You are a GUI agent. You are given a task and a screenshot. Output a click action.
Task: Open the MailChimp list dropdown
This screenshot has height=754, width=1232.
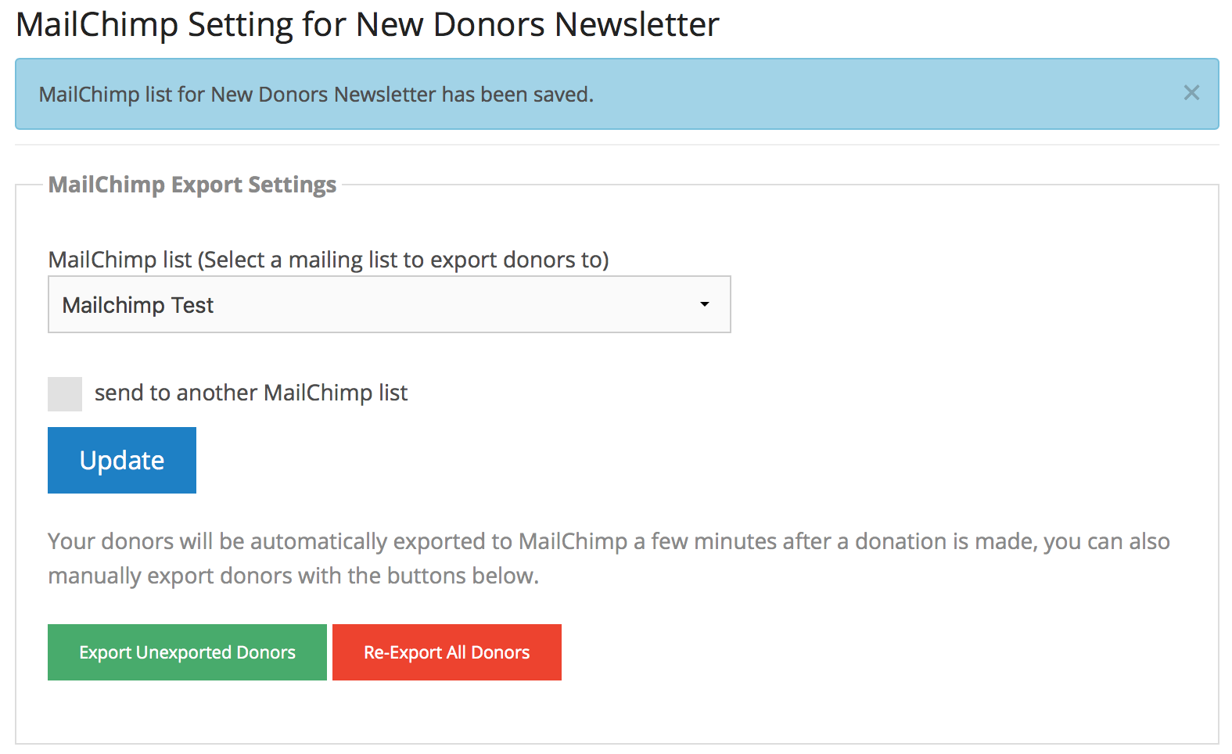pyautogui.click(x=389, y=304)
